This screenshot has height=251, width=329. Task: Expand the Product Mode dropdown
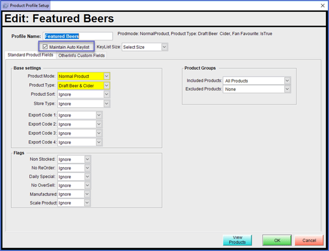(x=83, y=76)
